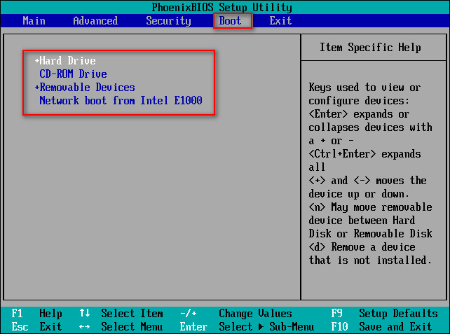450x334 pixels.
Task: Select Removable Devices boot entry
Action: [87, 87]
